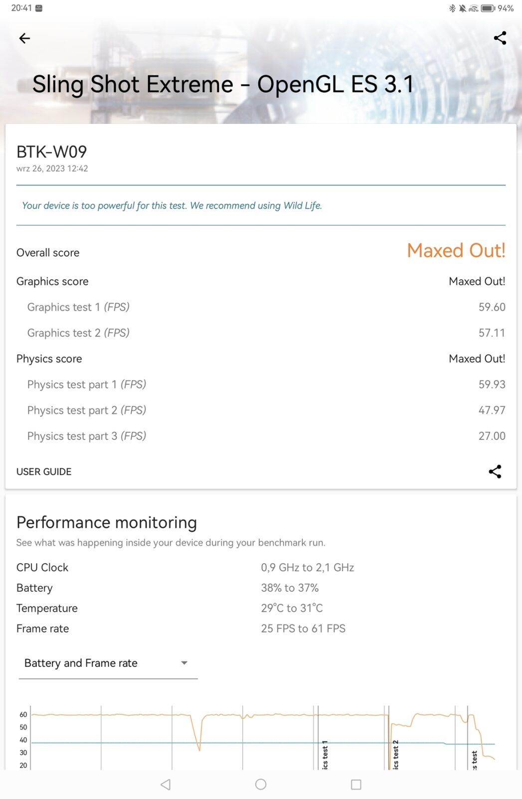Tap the orange Maxed Out overall score
522x799 pixels.
(456, 251)
